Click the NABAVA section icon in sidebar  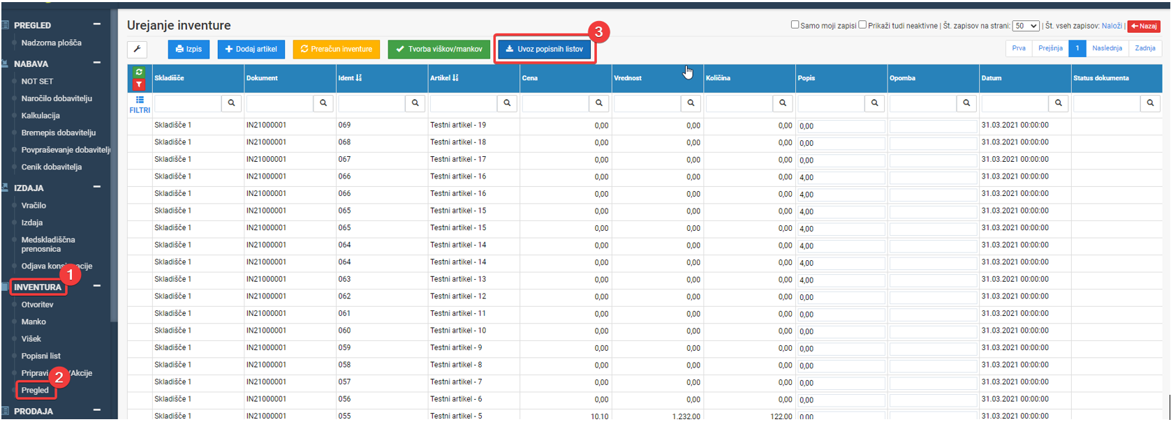[x=5, y=63]
